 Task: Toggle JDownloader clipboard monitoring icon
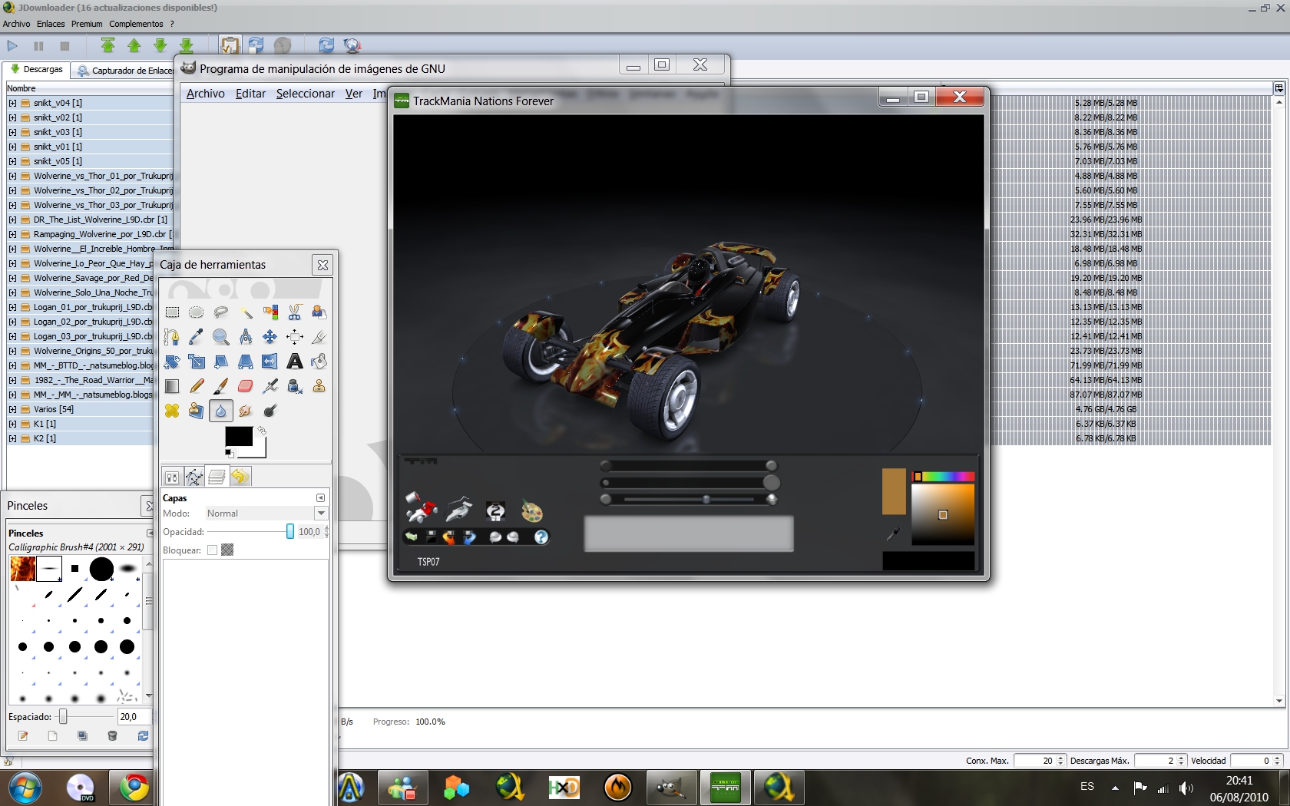tap(230, 45)
